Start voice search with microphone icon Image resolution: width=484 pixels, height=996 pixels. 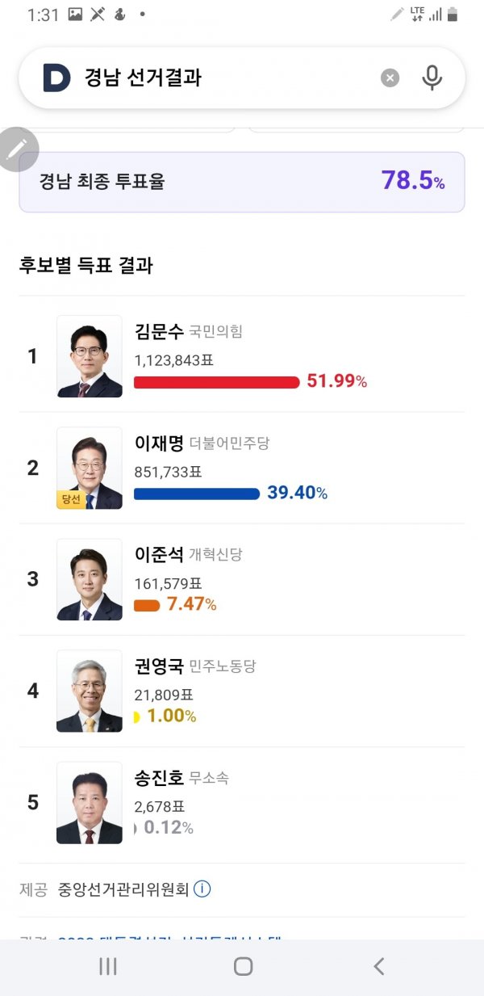pyautogui.click(x=432, y=78)
